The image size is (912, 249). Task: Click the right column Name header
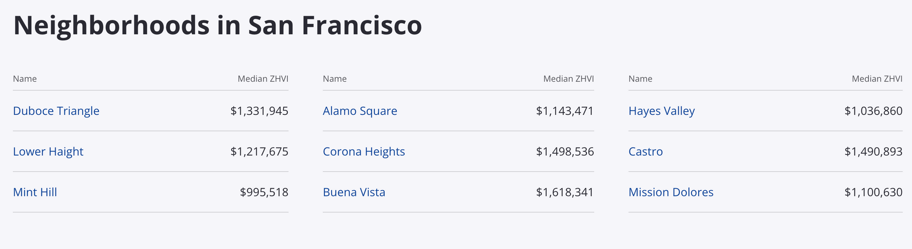pyautogui.click(x=640, y=79)
